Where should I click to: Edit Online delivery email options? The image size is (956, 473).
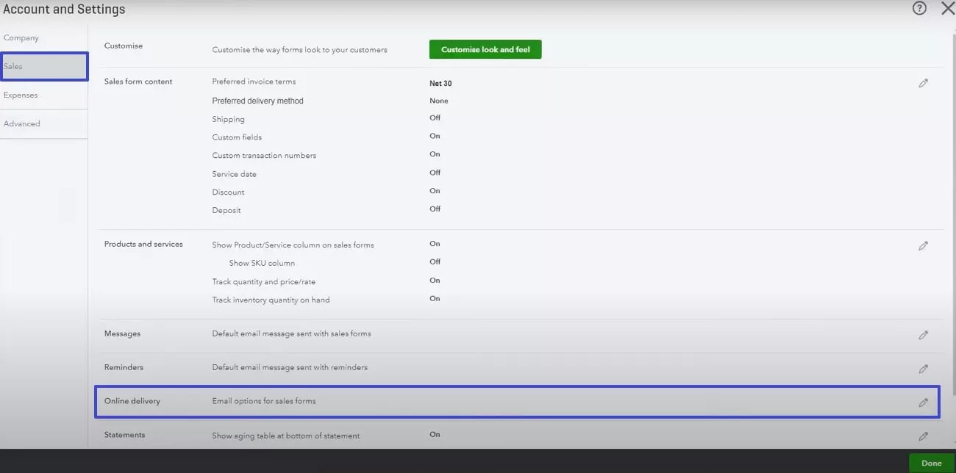(924, 402)
